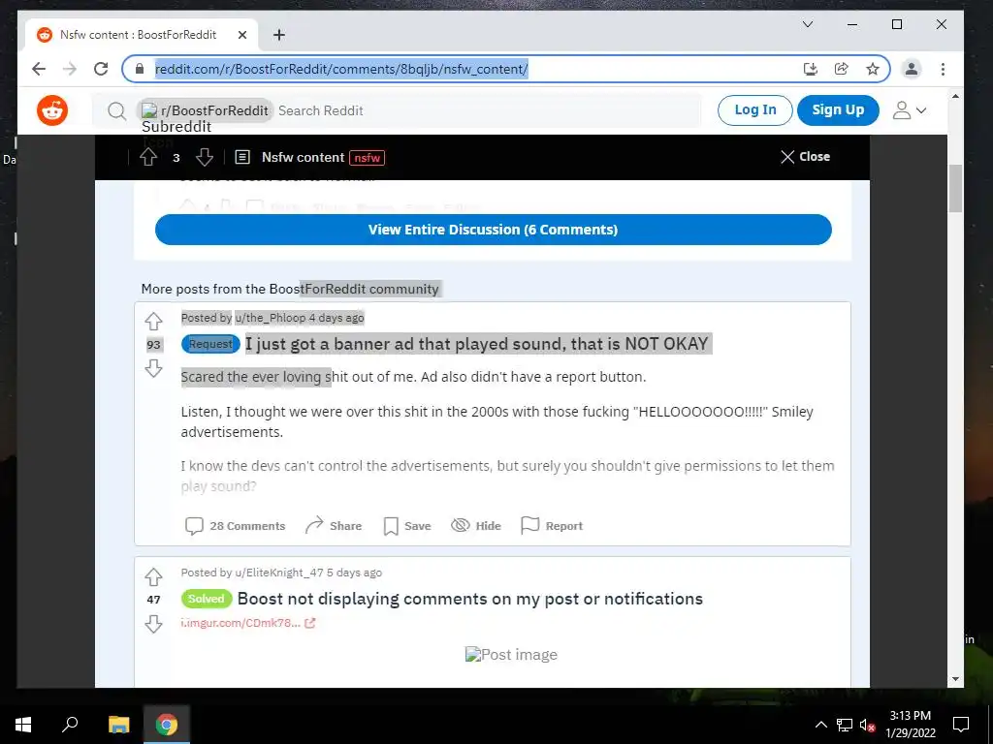Click the red nsfw tag in header
The width and height of the screenshot is (993, 744).
[x=368, y=158]
